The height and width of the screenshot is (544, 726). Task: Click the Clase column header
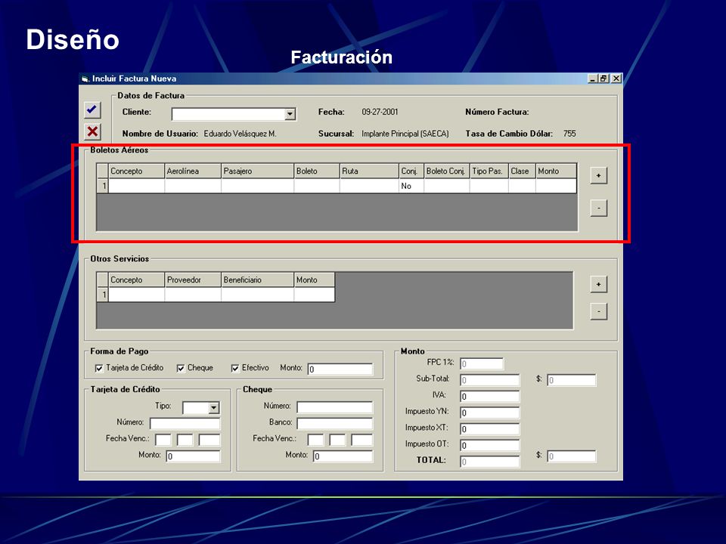click(x=523, y=172)
